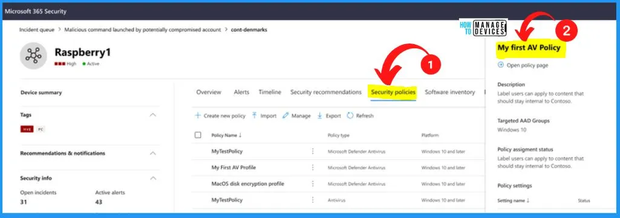Click the Export download icon
The image size is (620, 218).
tap(319, 116)
